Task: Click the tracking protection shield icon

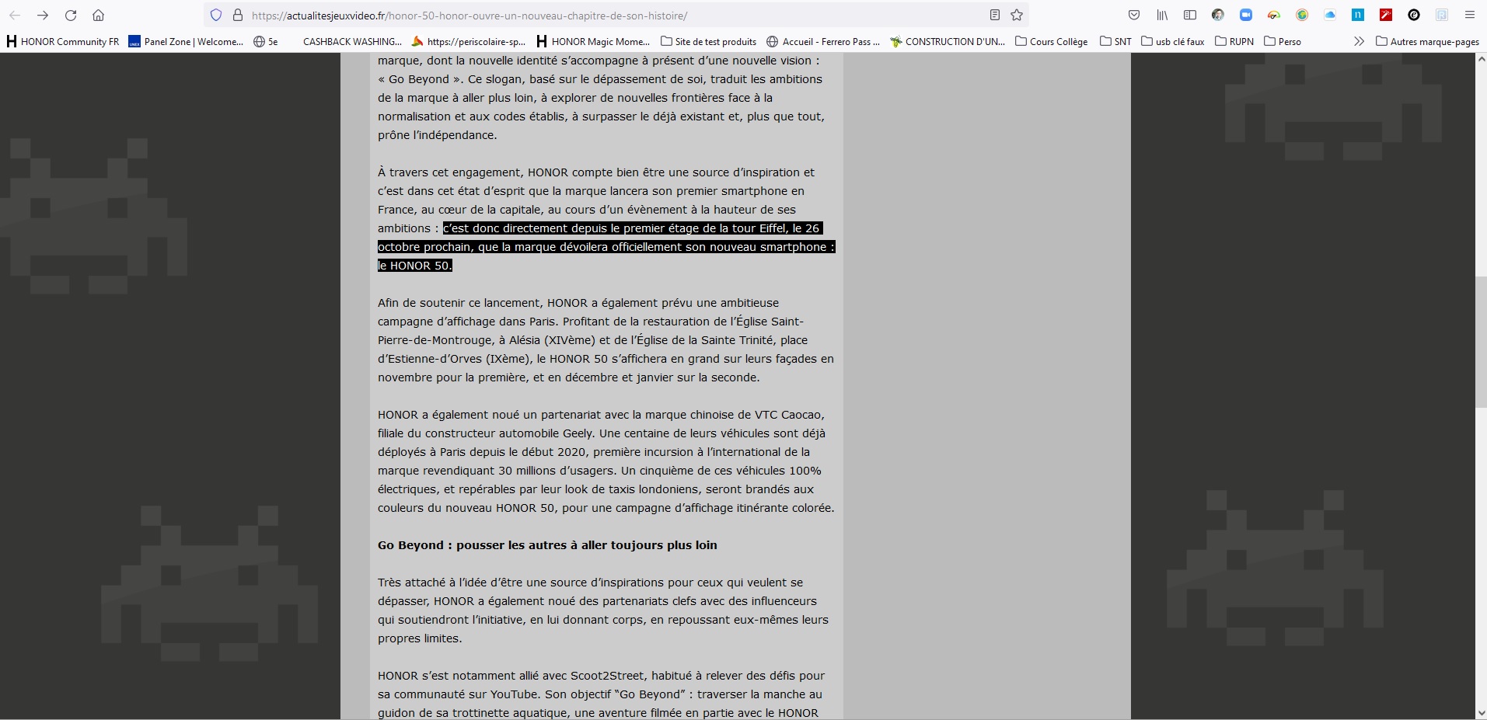Action: [216, 15]
